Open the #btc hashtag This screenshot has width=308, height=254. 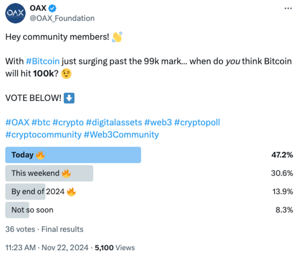click(41, 122)
